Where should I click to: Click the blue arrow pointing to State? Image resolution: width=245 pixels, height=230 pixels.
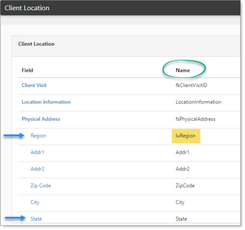point(15,217)
